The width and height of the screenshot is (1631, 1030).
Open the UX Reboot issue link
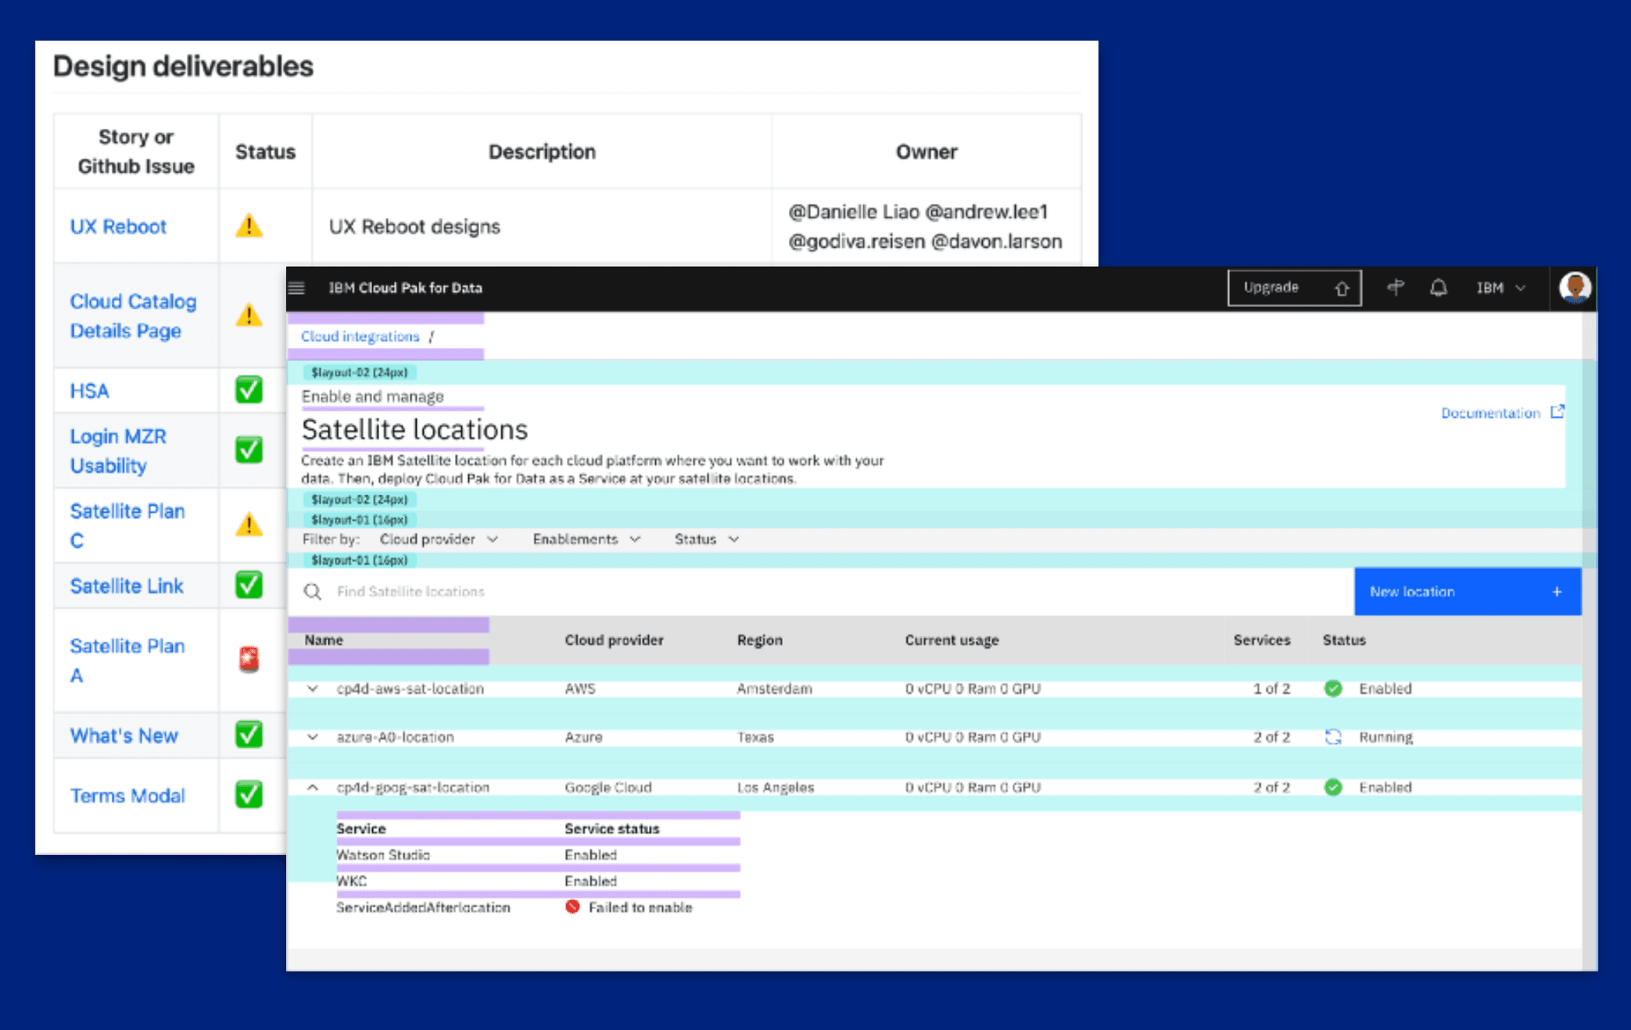coord(116,226)
